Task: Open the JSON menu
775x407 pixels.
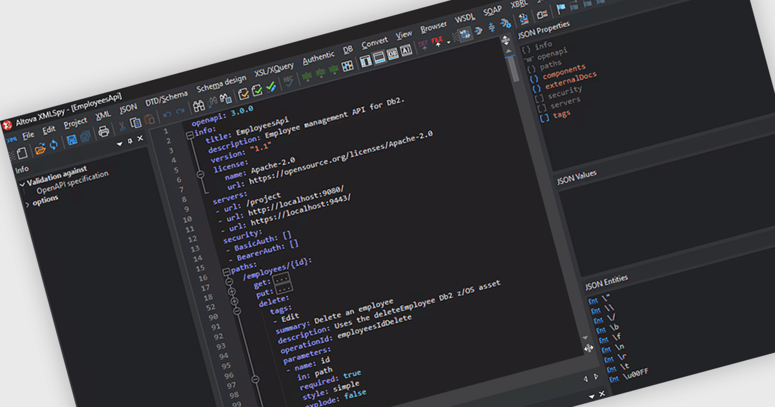Action: [x=128, y=108]
